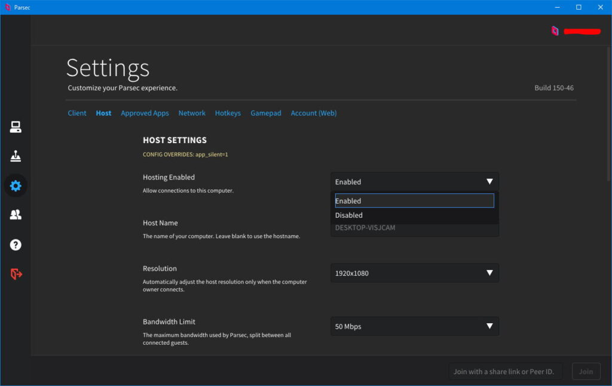Click the CONFIG OVERRIDES: app_silent=1 text
The height and width of the screenshot is (386, 612).
pyautogui.click(x=185, y=154)
